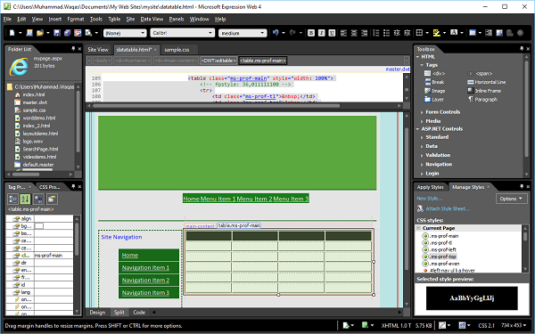The height and width of the screenshot is (334, 535).
Task: Switch to Apply Styles tab
Action: 430,187
